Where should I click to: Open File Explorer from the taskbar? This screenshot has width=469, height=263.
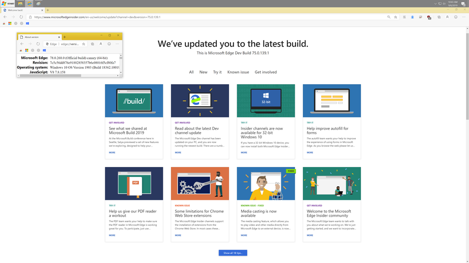[x=20, y=4]
